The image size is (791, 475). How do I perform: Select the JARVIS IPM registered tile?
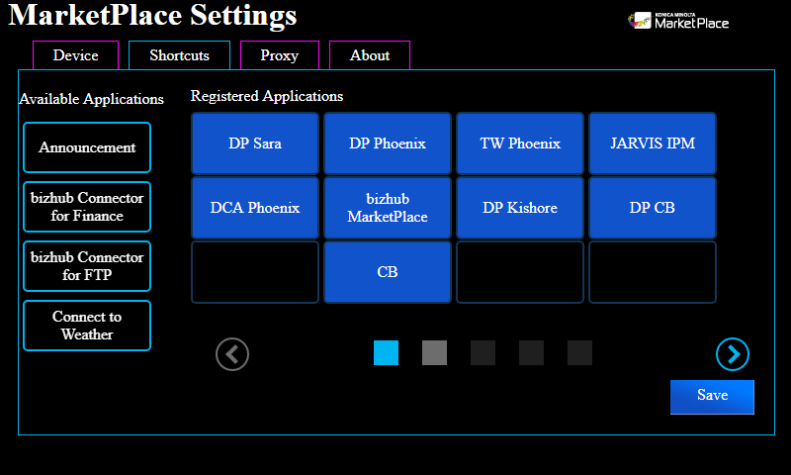pos(653,143)
